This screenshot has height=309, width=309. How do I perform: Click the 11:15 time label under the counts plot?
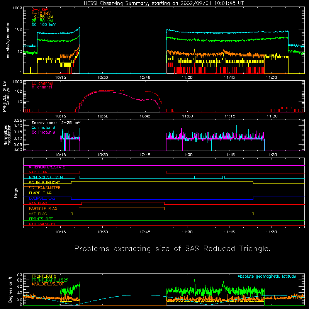229,78
